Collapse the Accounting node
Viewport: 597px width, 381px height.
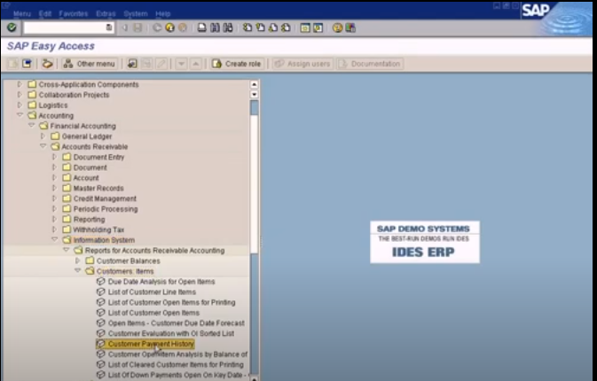(20, 115)
